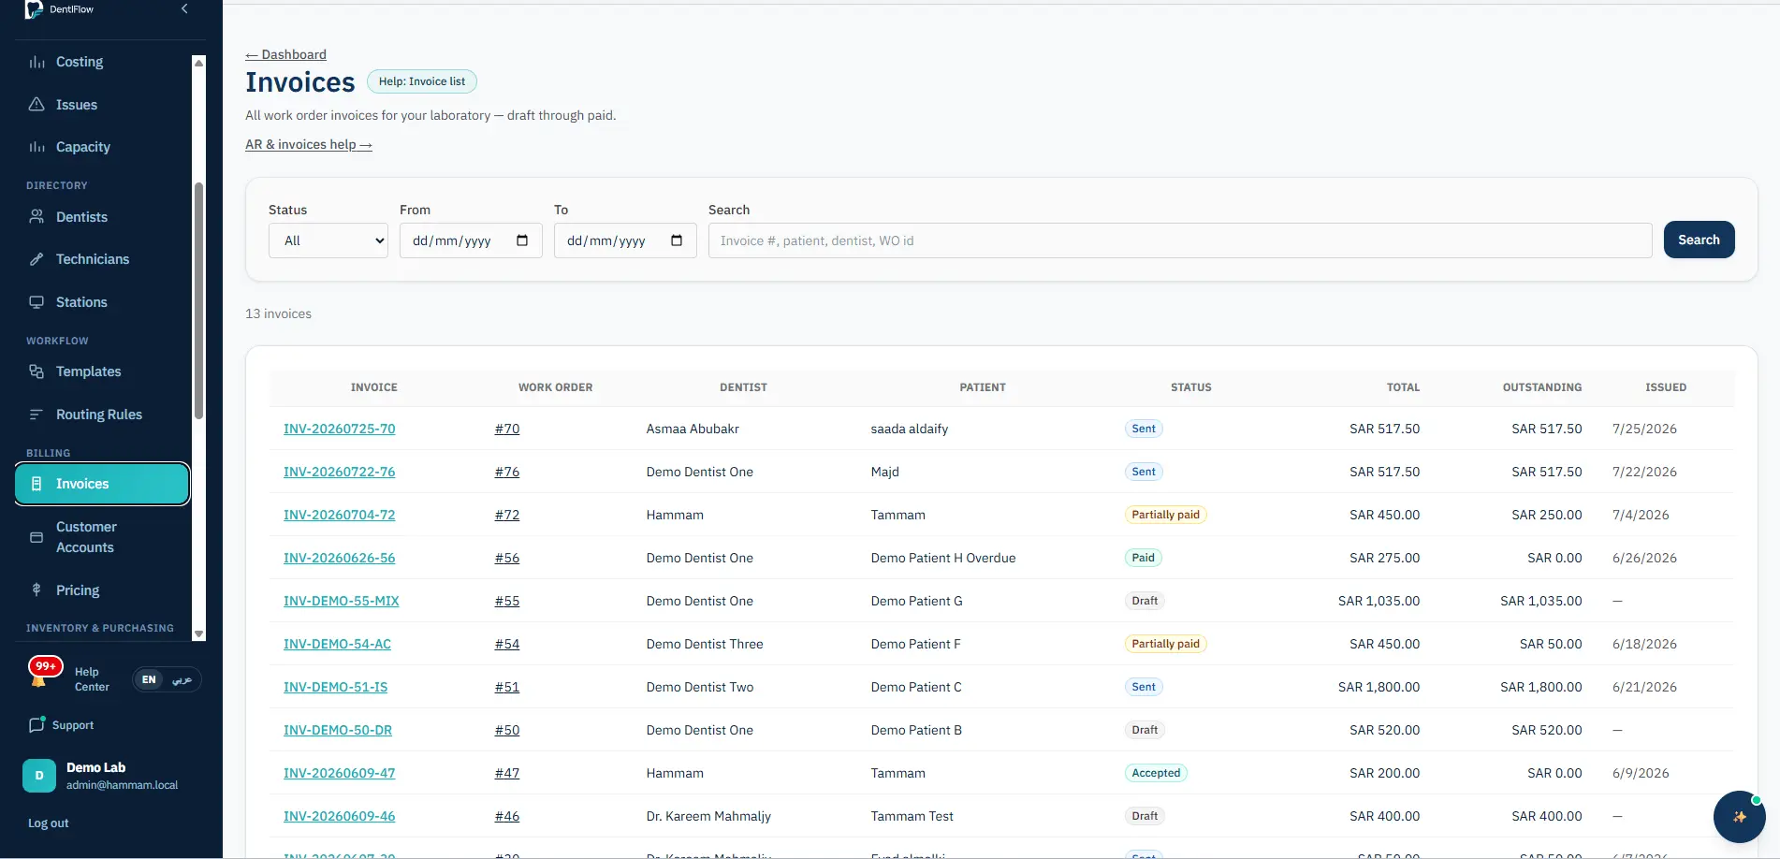Click the Pricing dollar icon
Viewport: 1780px width, 859px height.
click(36, 590)
